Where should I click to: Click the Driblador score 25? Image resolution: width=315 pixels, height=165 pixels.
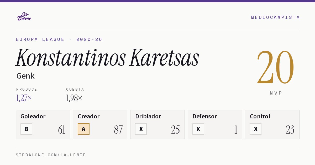(x=175, y=130)
